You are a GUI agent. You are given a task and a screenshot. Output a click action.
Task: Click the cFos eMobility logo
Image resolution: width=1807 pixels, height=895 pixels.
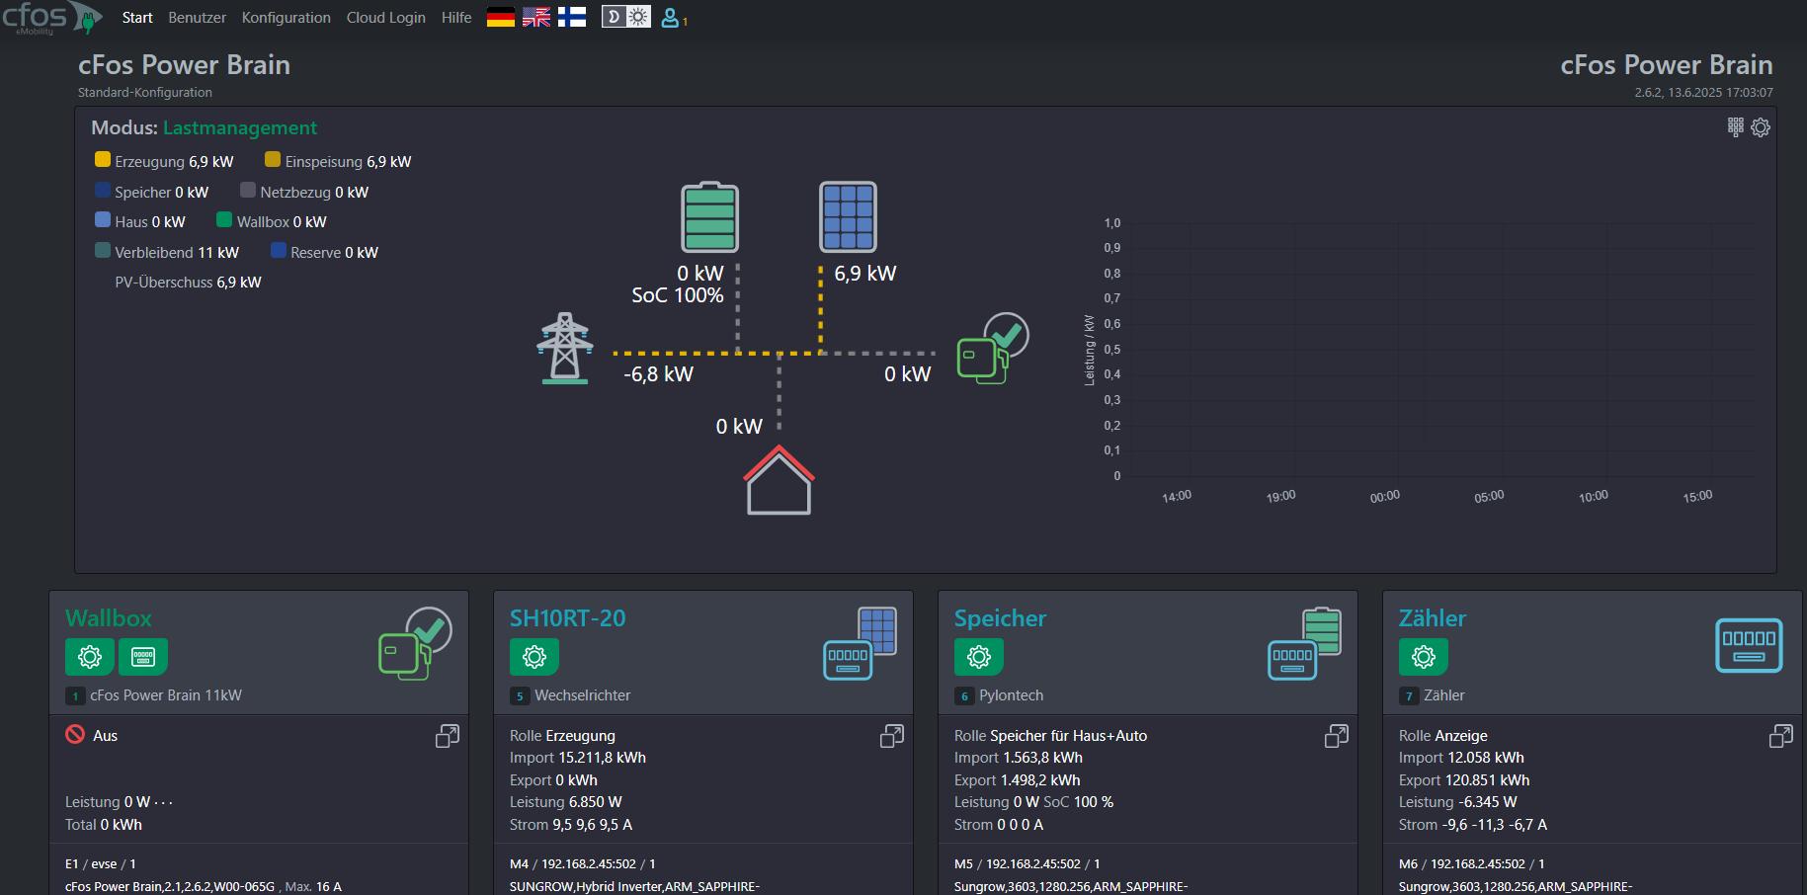(51, 18)
